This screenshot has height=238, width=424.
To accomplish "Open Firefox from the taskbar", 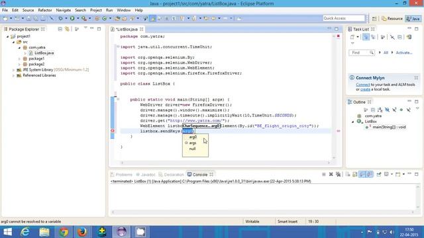I will tap(82, 232).
